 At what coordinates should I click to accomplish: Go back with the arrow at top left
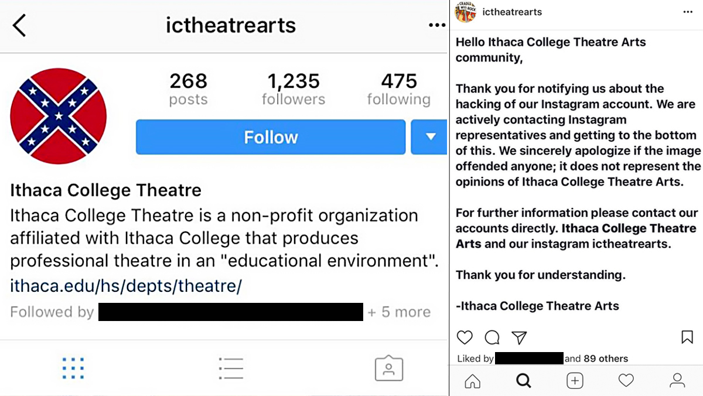pyautogui.click(x=21, y=26)
